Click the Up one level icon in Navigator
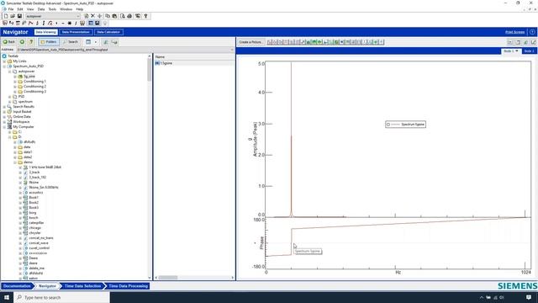 (x=31, y=42)
